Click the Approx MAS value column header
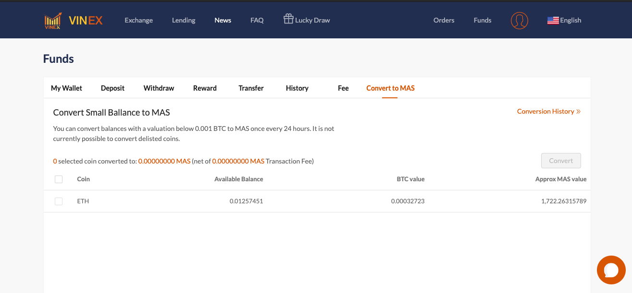 (x=561, y=179)
